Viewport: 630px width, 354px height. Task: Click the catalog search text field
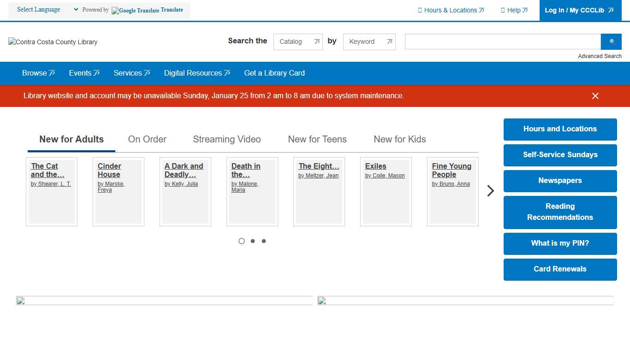[x=502, y=41]
